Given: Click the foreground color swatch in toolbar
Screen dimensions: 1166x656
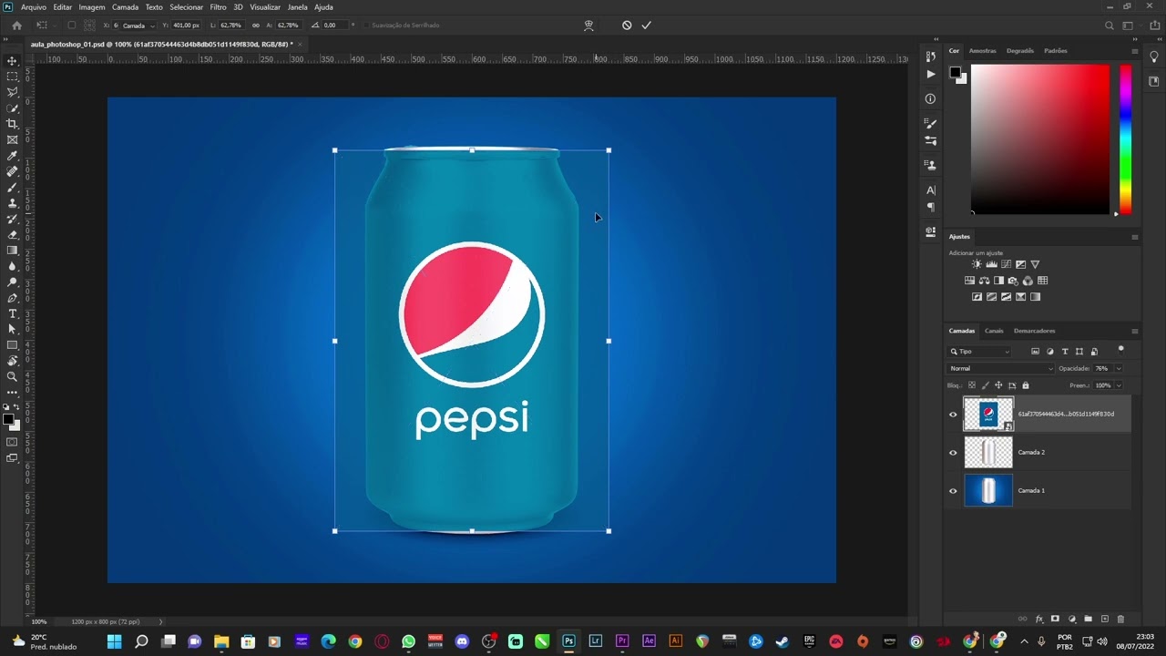Looking at the screenshot, I should point(8,419).
